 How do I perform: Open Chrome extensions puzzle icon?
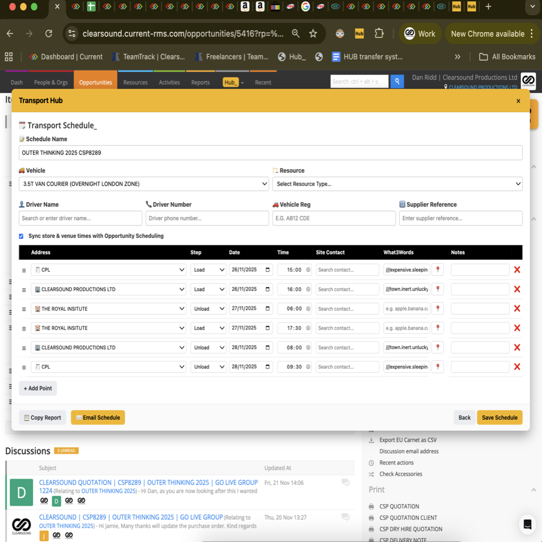pos(379,34)
